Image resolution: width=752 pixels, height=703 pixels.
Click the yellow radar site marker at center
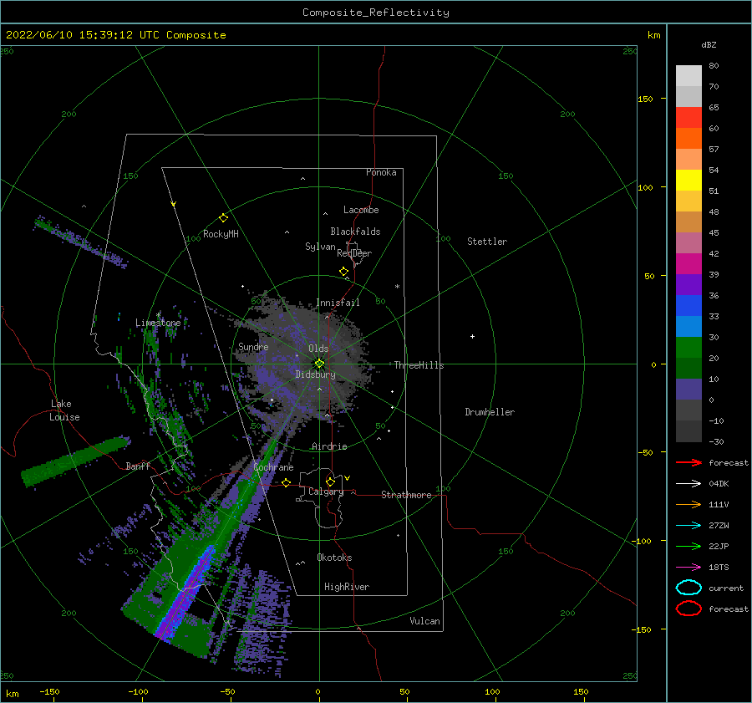pyautogui.click(x=319, y=364)
